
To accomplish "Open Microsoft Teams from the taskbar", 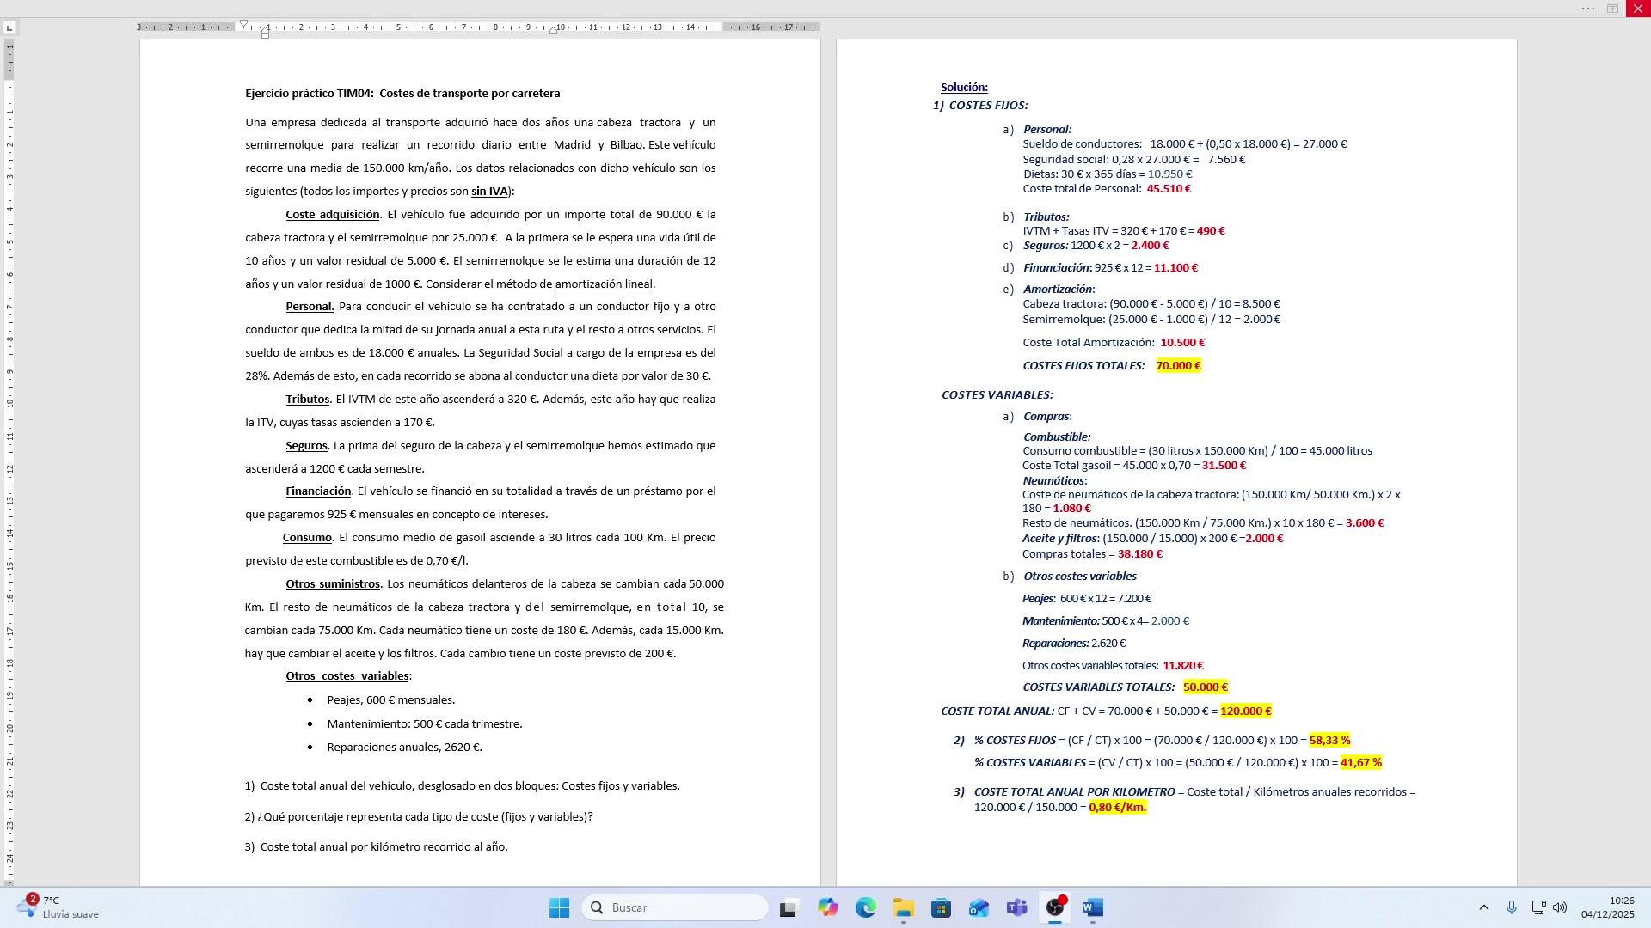I will 1016,908.
